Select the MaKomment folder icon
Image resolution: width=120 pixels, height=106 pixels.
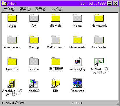pyautogui.click(x=56, y=40)
